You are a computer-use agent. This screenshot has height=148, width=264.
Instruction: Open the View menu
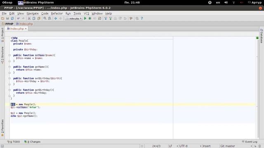21,14
